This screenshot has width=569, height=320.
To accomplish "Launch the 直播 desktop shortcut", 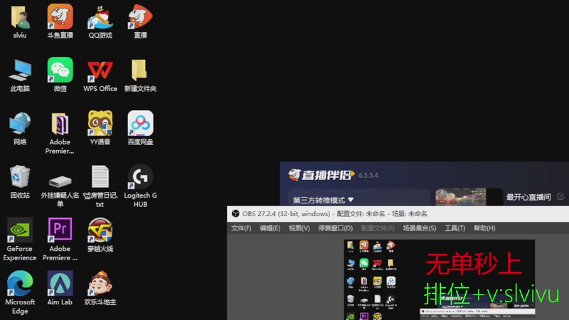I will tap(140, 16).
